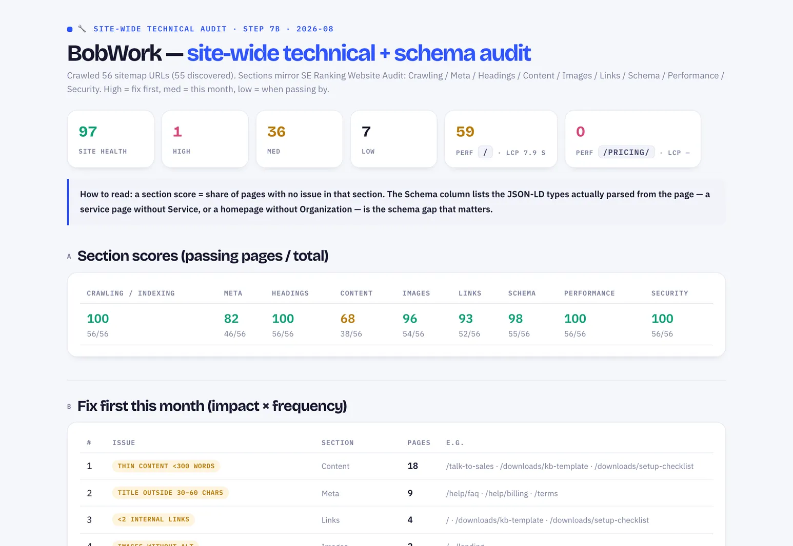Click the Security column header

tap(670, 293)
